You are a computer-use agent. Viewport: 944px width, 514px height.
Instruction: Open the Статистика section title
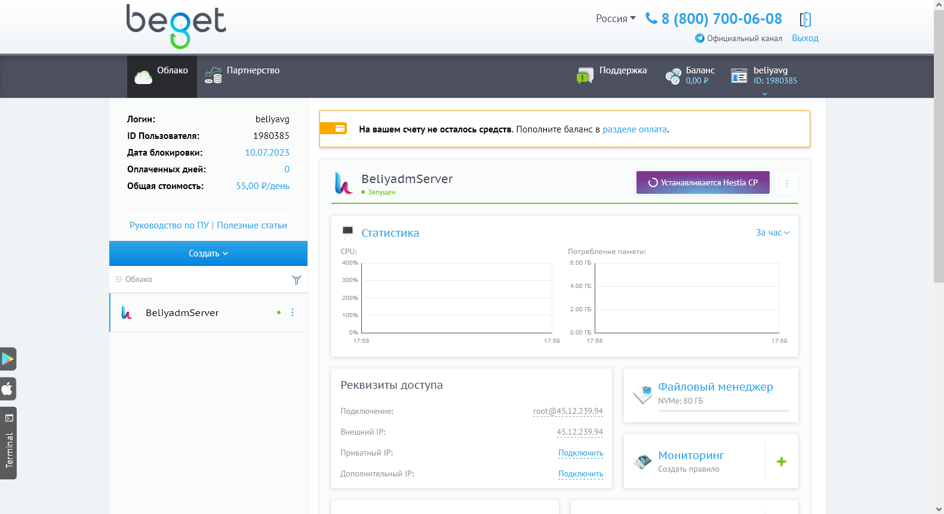(390, 233)
